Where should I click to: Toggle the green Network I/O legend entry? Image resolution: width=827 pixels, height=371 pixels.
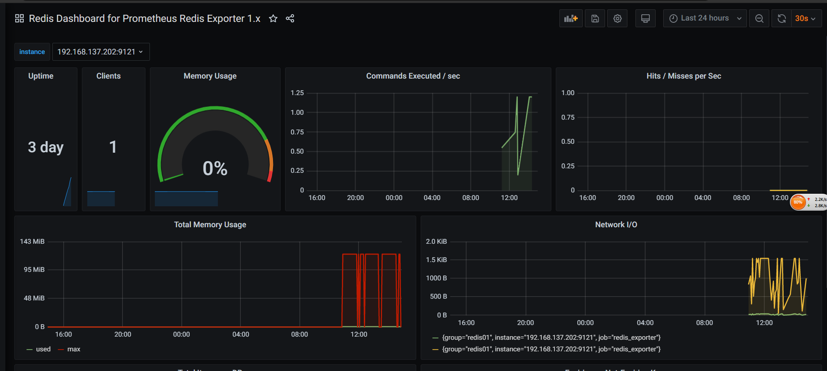point(551,338)
